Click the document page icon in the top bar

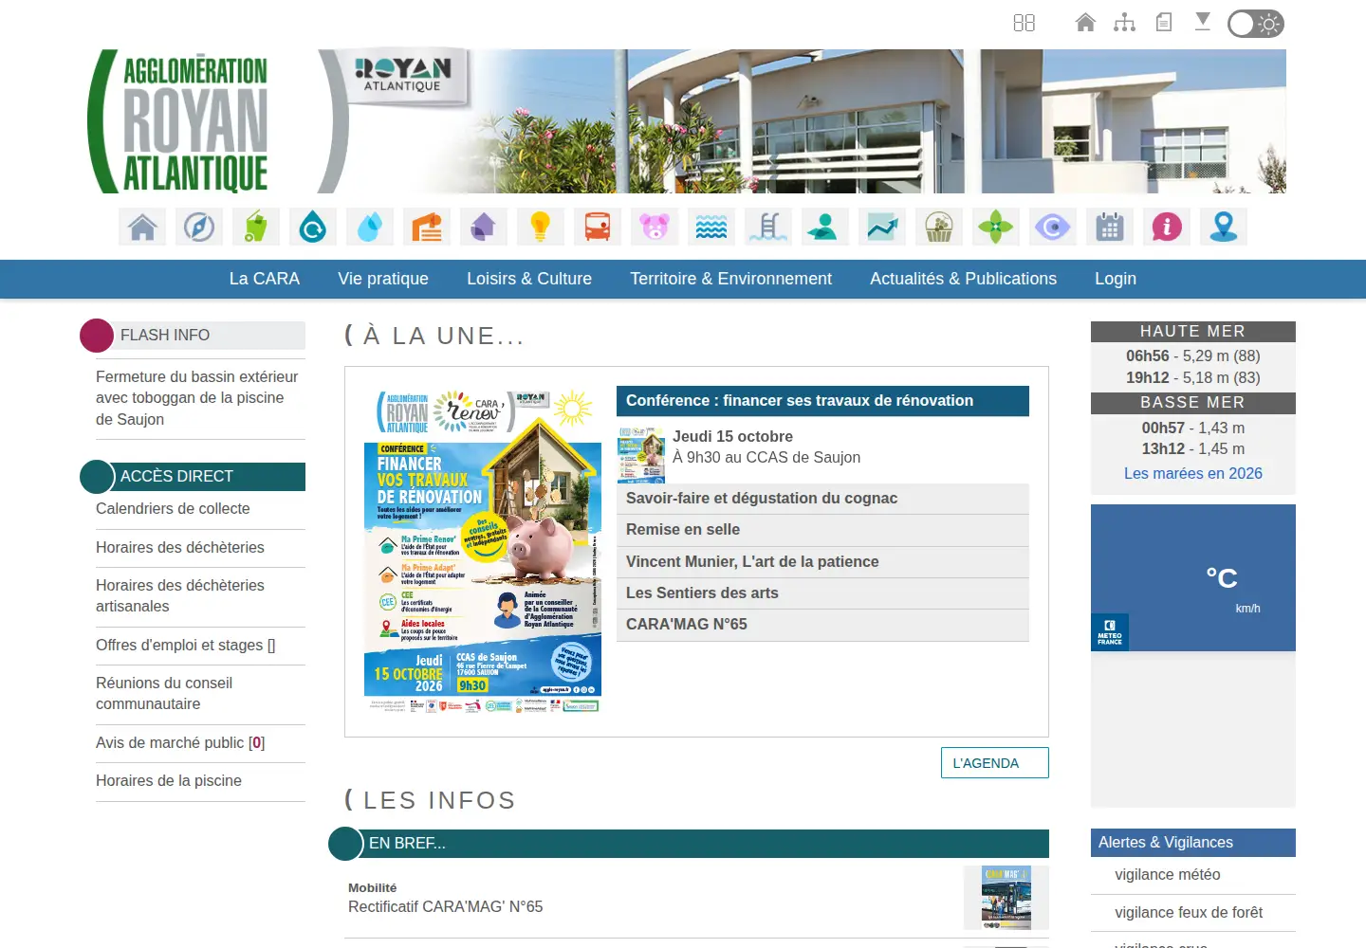pos(1164,22)
